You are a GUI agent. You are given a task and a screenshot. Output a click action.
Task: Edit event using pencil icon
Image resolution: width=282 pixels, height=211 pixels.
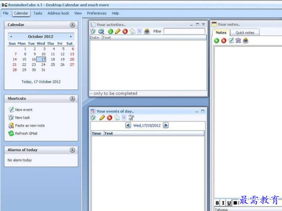[x=102, y=118]
